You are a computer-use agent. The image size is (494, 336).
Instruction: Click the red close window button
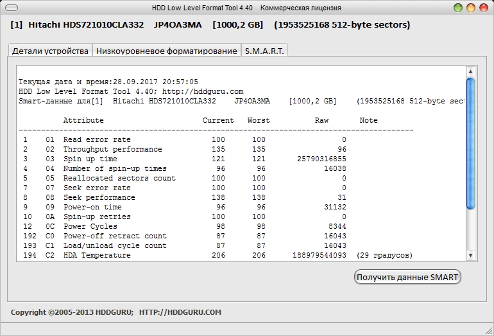pyautogui.click(x=483, y=8)
